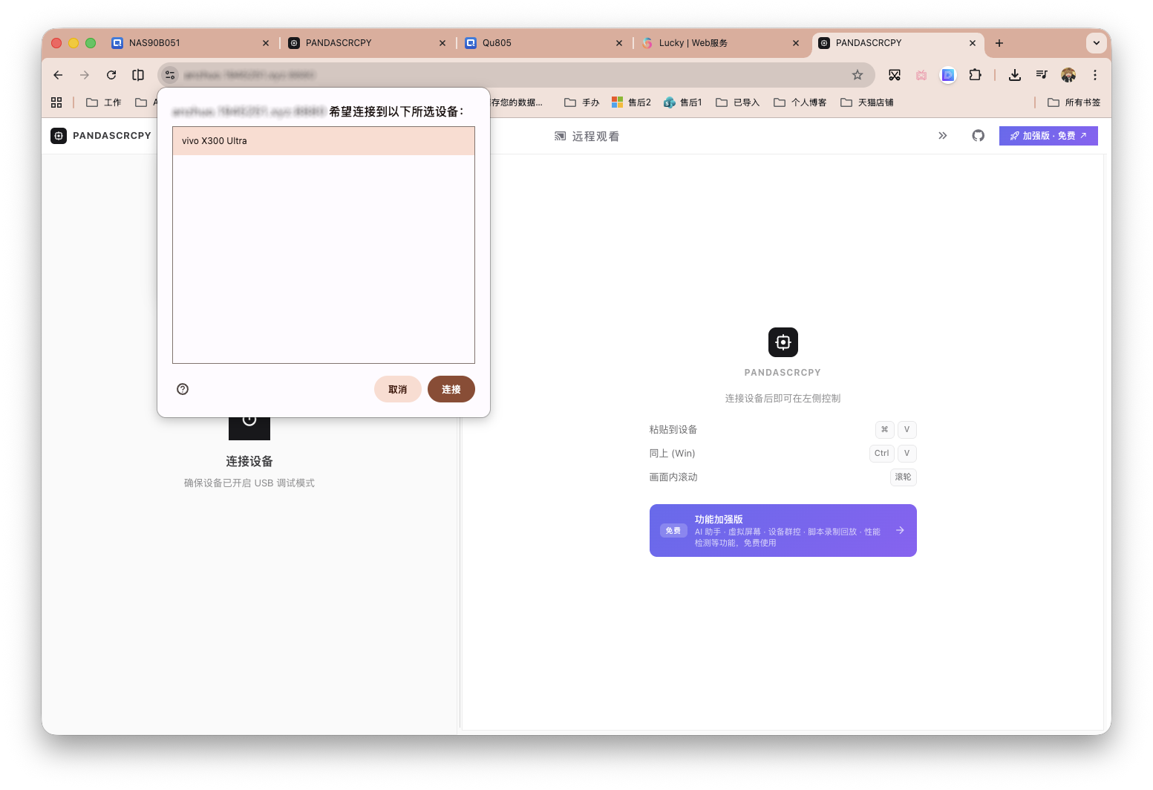Image resolution: width=1153 pixels, height=790 pixels.
Task: Open the help icon in device dialog
Action: coord(183,389)
